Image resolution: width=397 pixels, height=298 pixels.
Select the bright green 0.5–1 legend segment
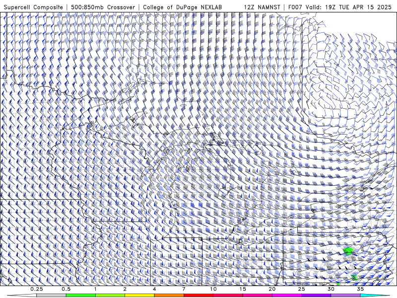coord(81,296)
